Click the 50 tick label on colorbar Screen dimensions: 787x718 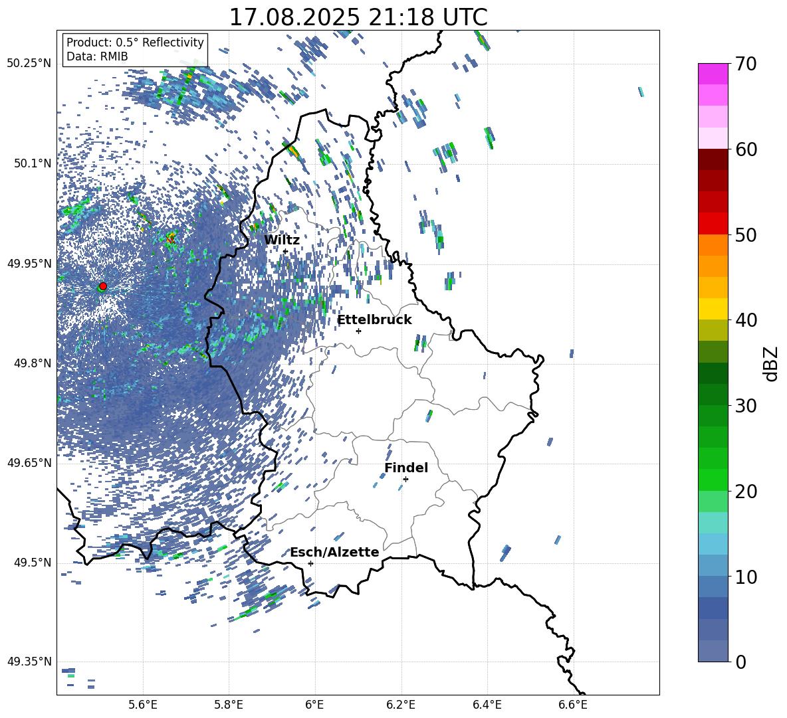click(746, 234)
